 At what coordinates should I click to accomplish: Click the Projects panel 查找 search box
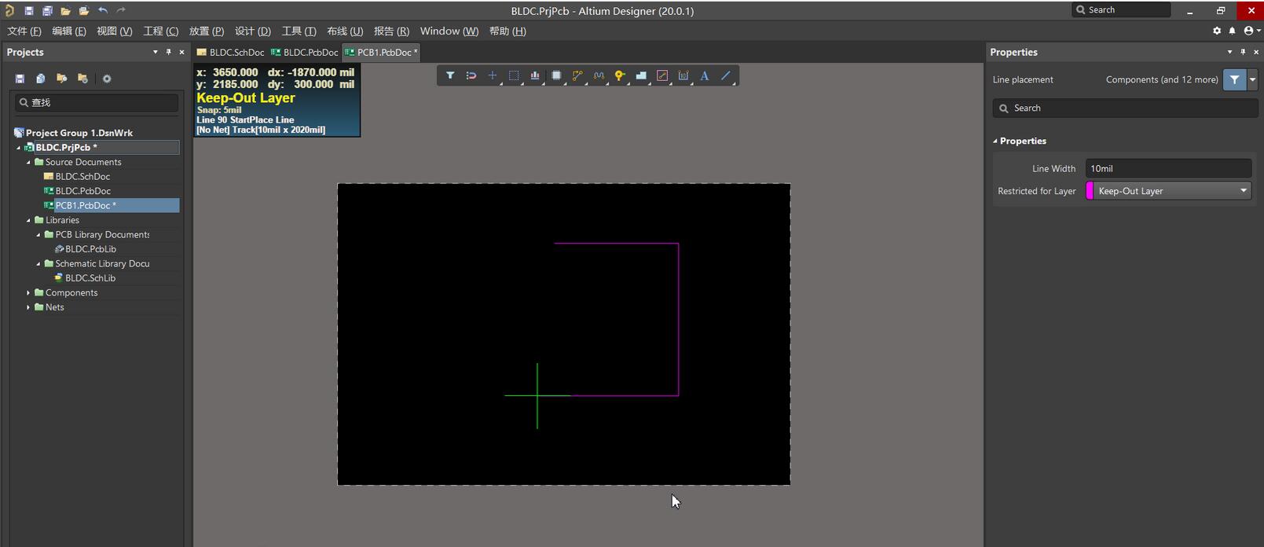(x=97, y=102)
